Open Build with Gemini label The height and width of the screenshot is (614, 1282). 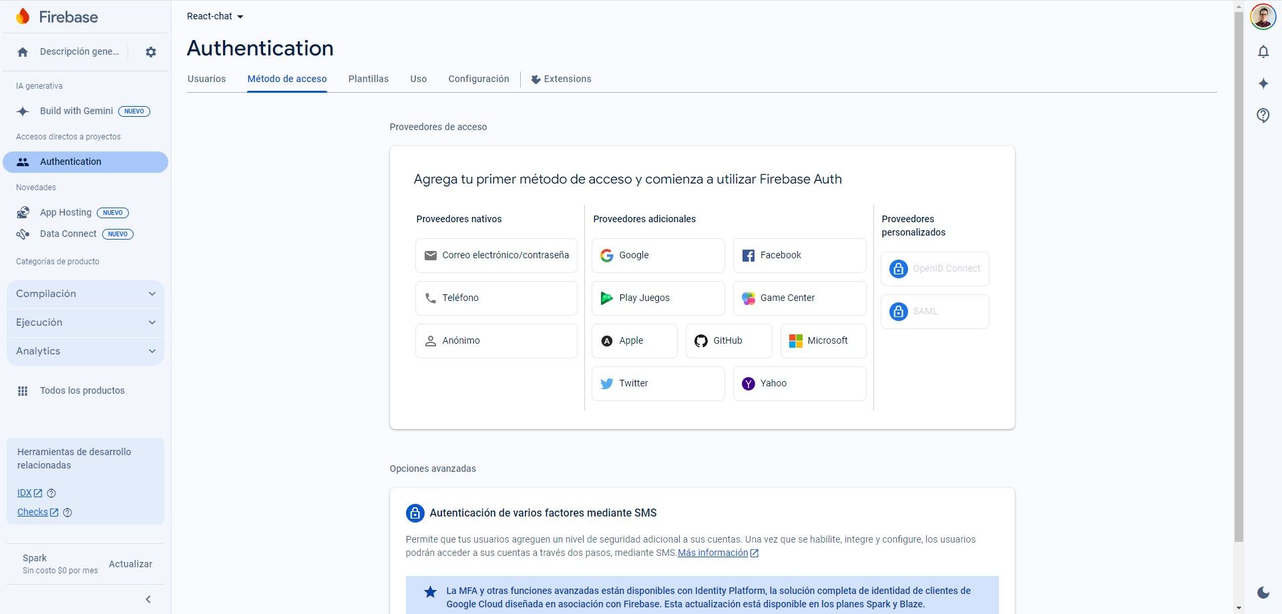point(77,111)
